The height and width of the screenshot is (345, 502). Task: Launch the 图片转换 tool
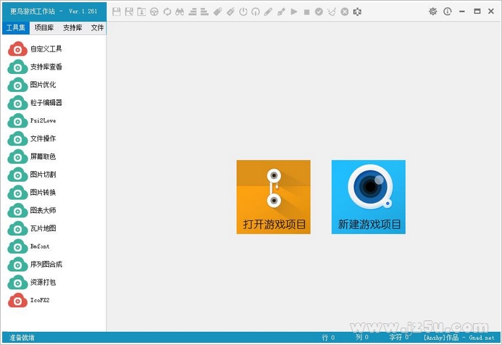coord(32,193)
